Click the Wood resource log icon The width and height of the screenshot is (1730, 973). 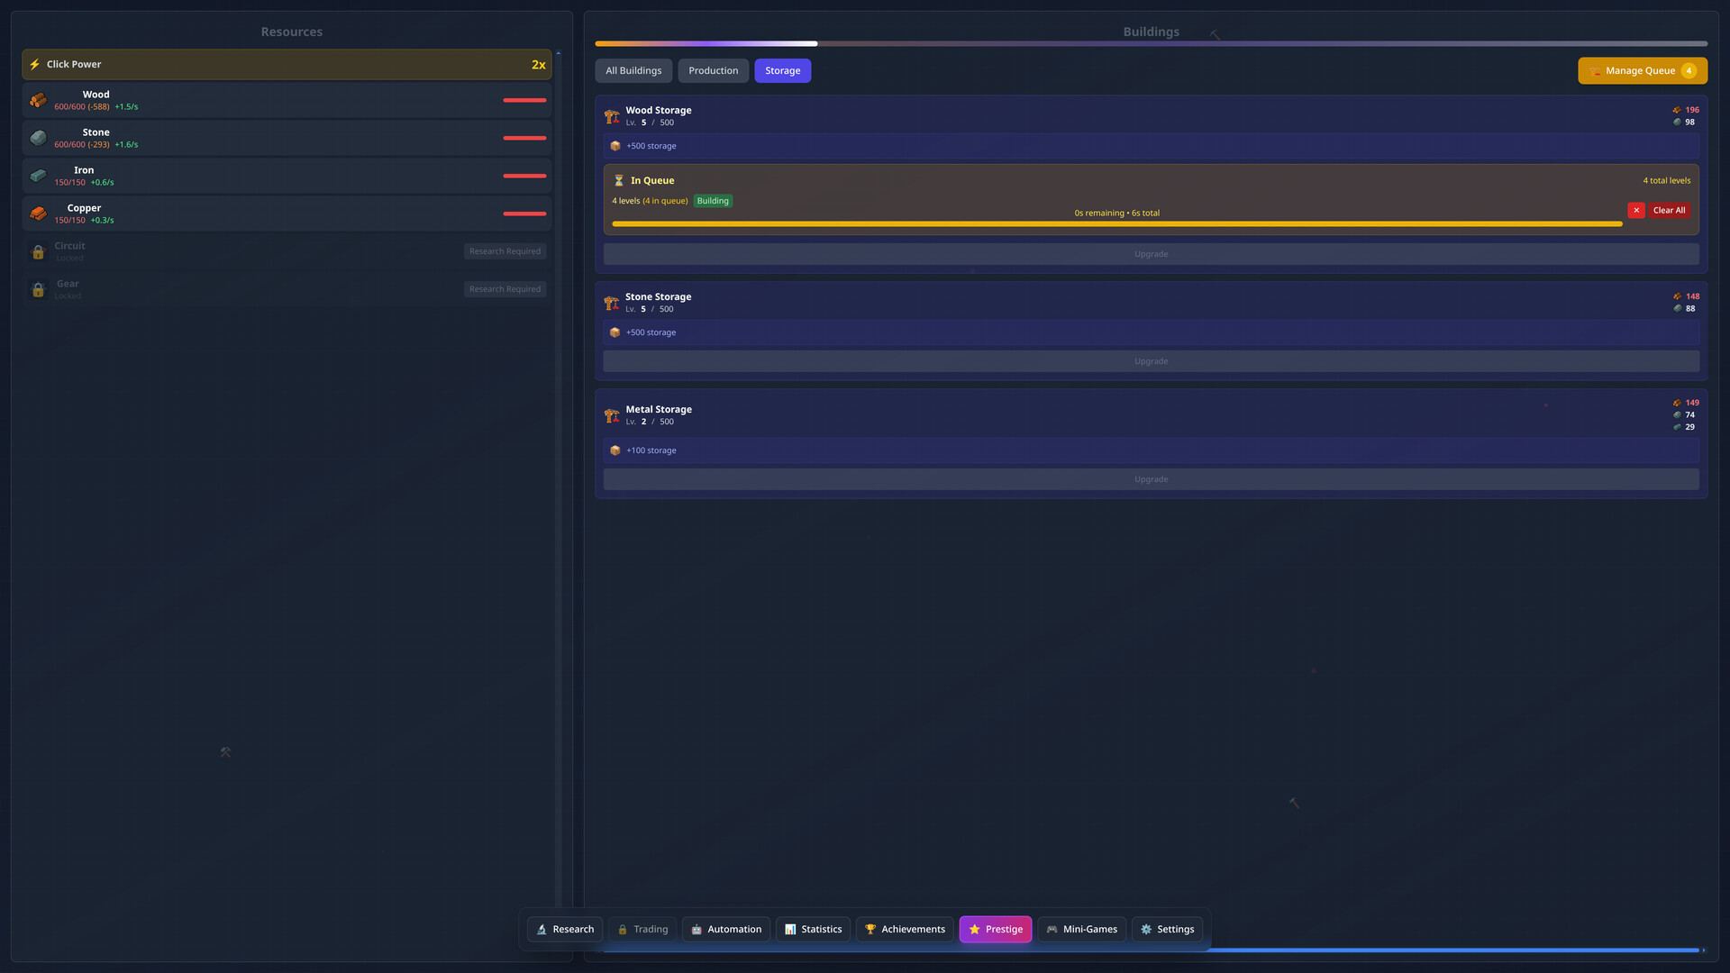pos(38,100)
